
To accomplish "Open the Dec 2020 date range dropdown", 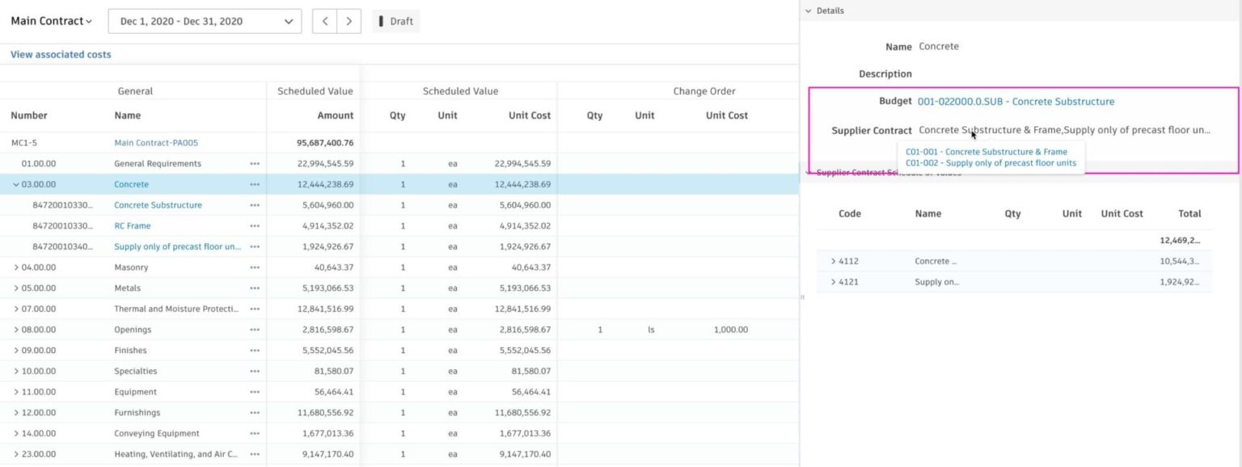I will click(205, 21).
